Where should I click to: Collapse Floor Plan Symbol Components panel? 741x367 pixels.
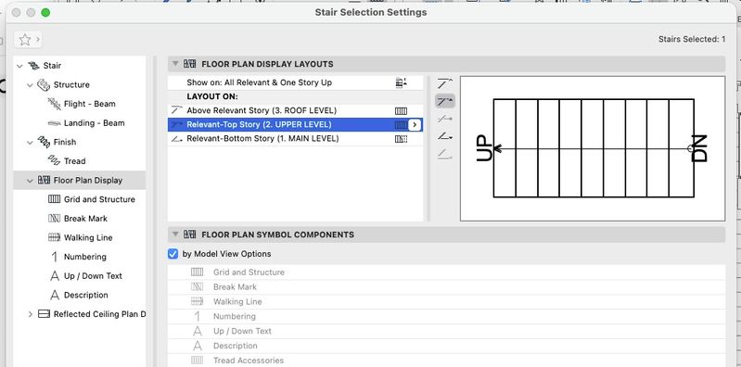[175, 234]
